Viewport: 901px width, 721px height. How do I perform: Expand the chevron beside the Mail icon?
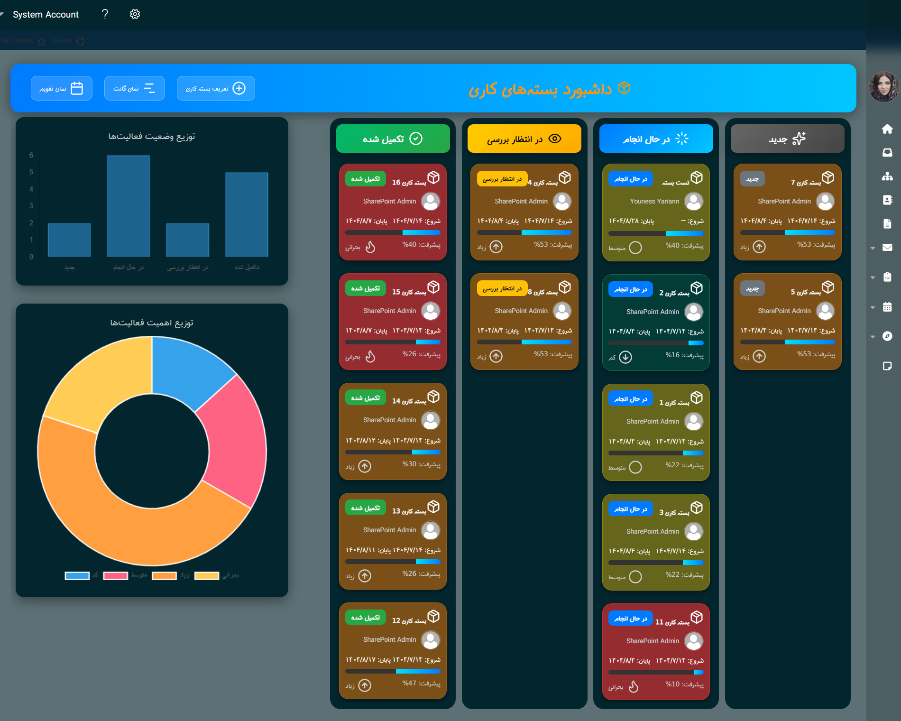pos(873,248)
